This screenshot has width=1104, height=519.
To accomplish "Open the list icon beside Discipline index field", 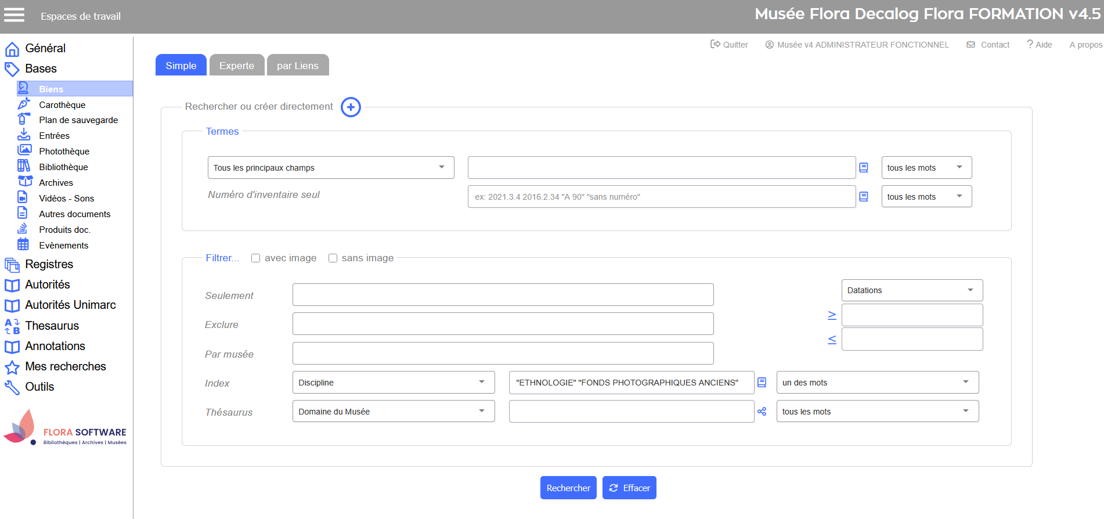I will [762, 383].
